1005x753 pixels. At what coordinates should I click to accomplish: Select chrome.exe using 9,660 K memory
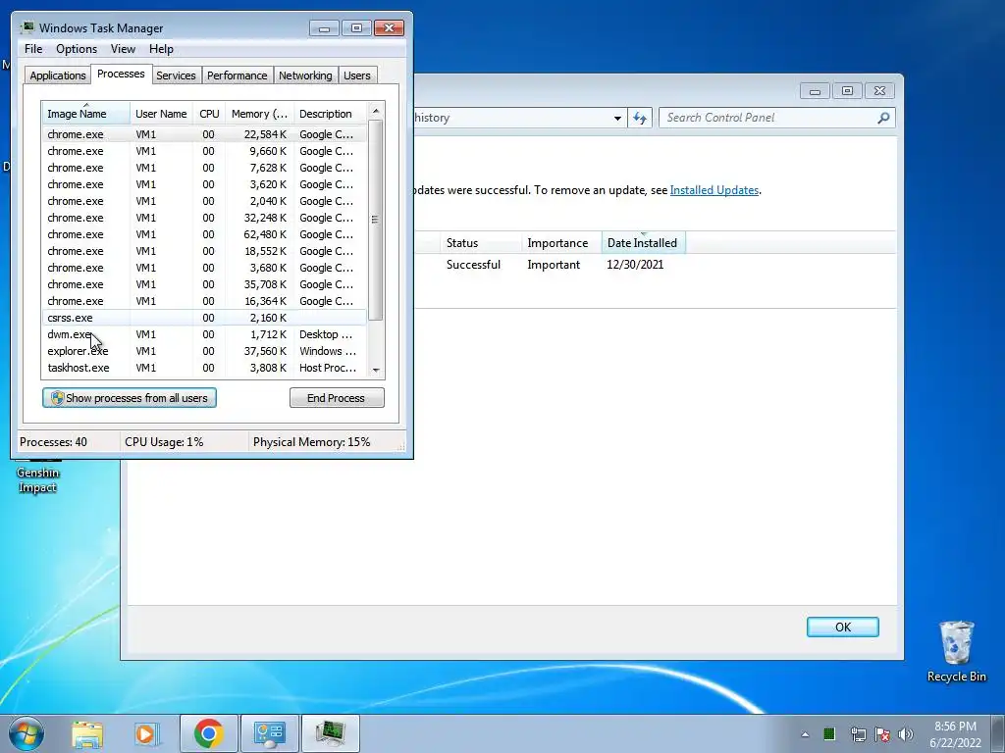tap(205, 151)
